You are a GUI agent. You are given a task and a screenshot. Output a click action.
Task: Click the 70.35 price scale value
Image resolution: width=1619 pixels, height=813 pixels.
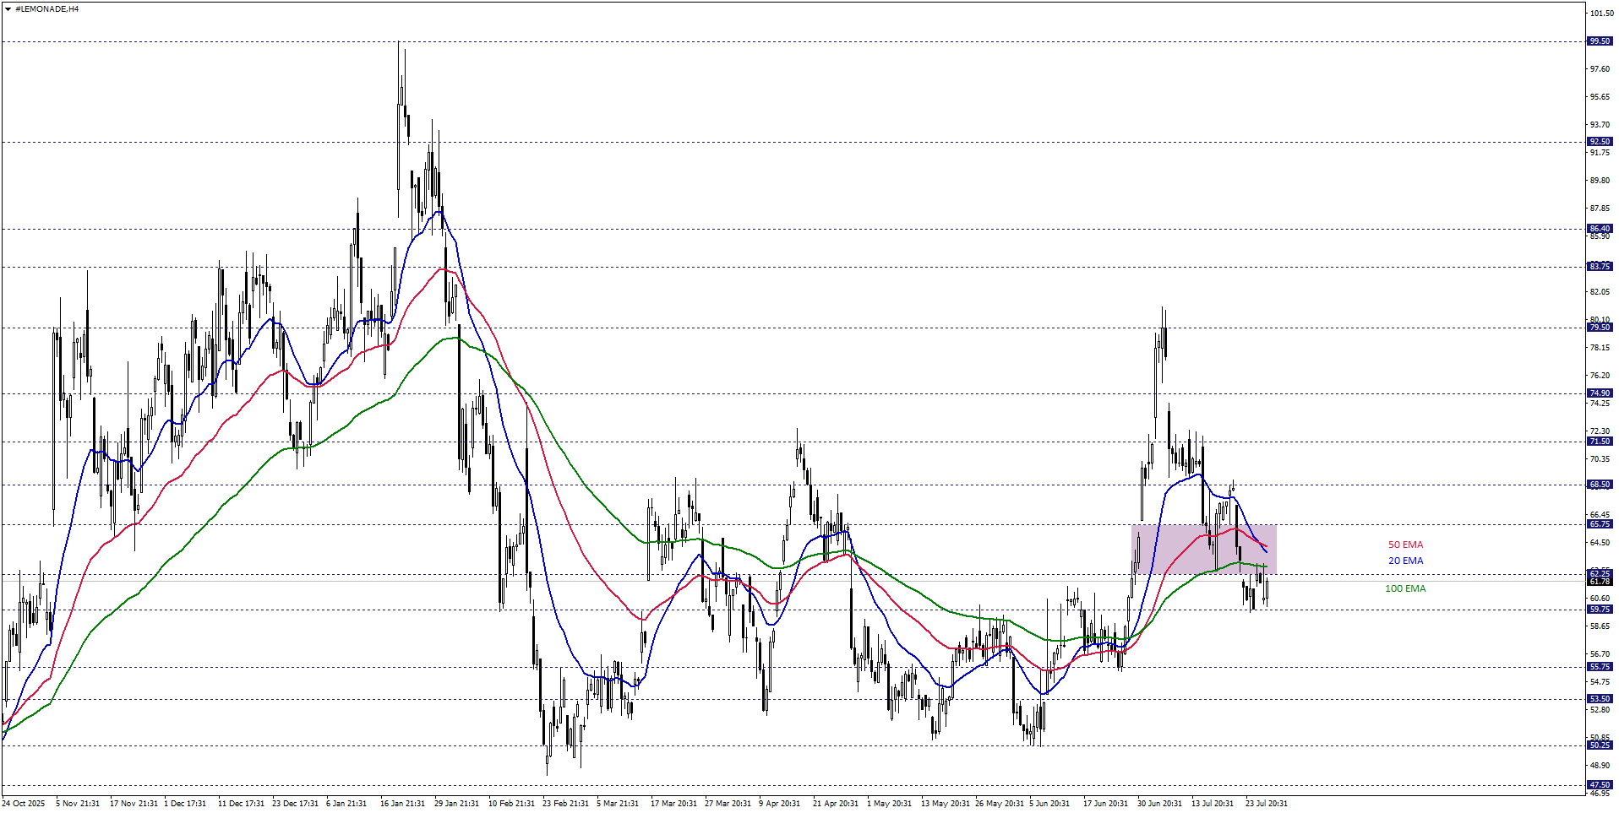pos(1600,459)
